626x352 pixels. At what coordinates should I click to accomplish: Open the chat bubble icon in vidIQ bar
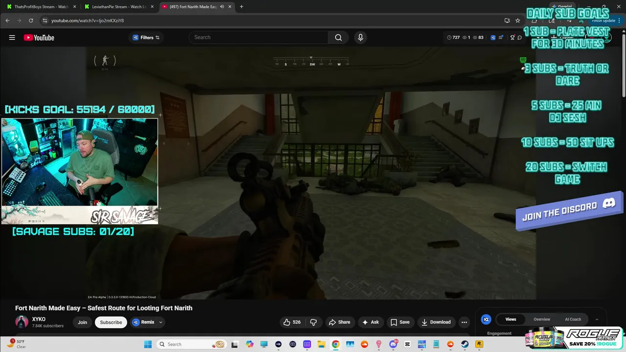coord(519,38)
